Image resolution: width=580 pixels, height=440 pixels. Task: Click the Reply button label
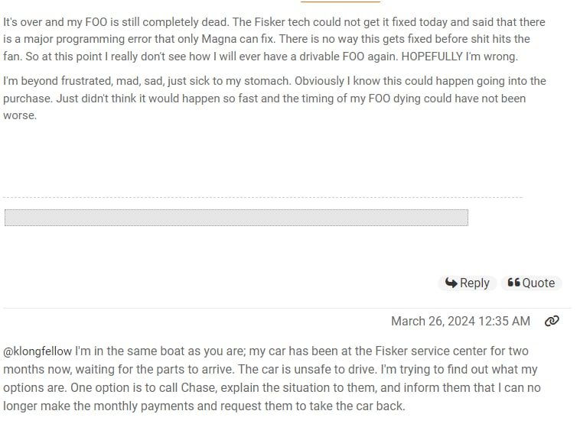(x=474, y=283)
